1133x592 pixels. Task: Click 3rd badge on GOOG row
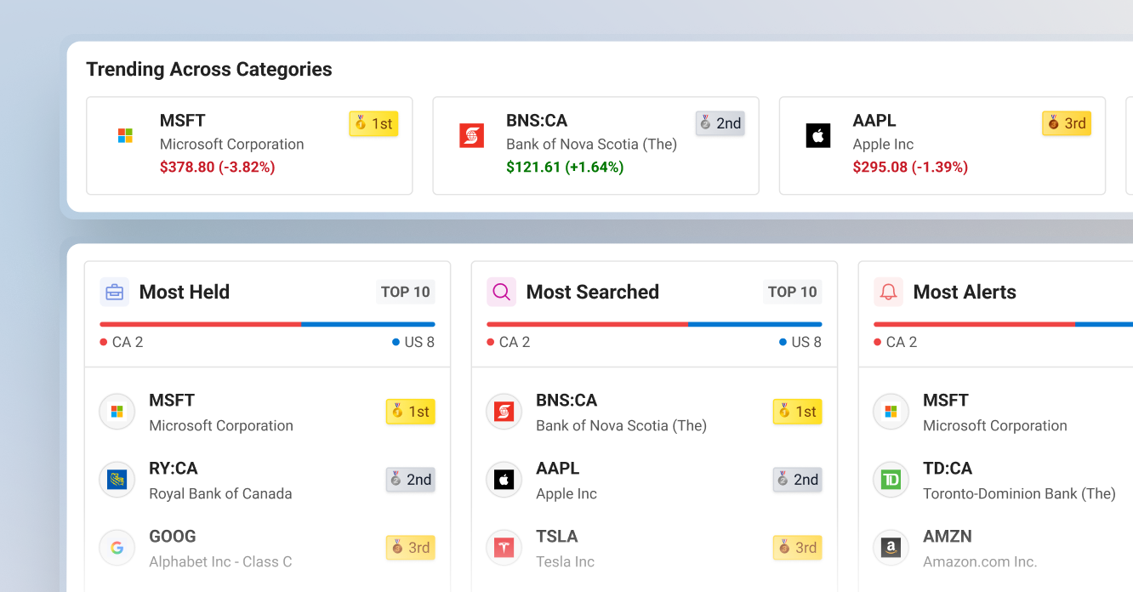click(x=410, y=548)
